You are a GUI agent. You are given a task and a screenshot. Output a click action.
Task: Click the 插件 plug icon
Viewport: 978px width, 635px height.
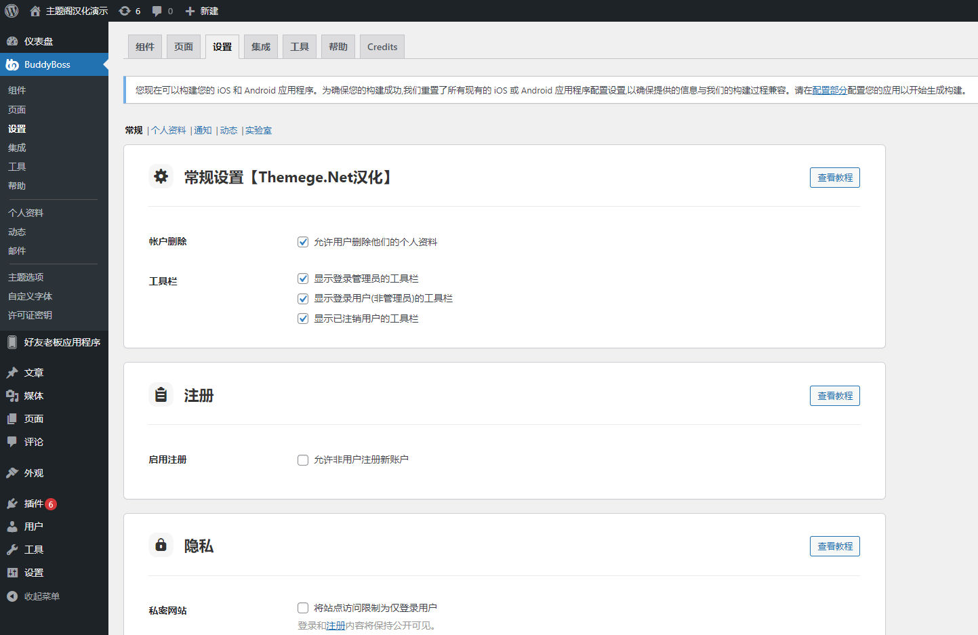(x=12, y=504)
